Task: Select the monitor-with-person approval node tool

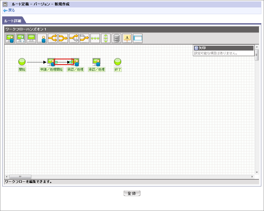Action: [10, 38]
